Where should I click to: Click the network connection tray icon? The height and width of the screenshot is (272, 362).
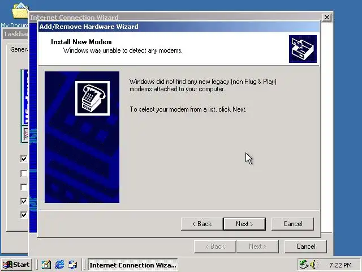[304, 265]
